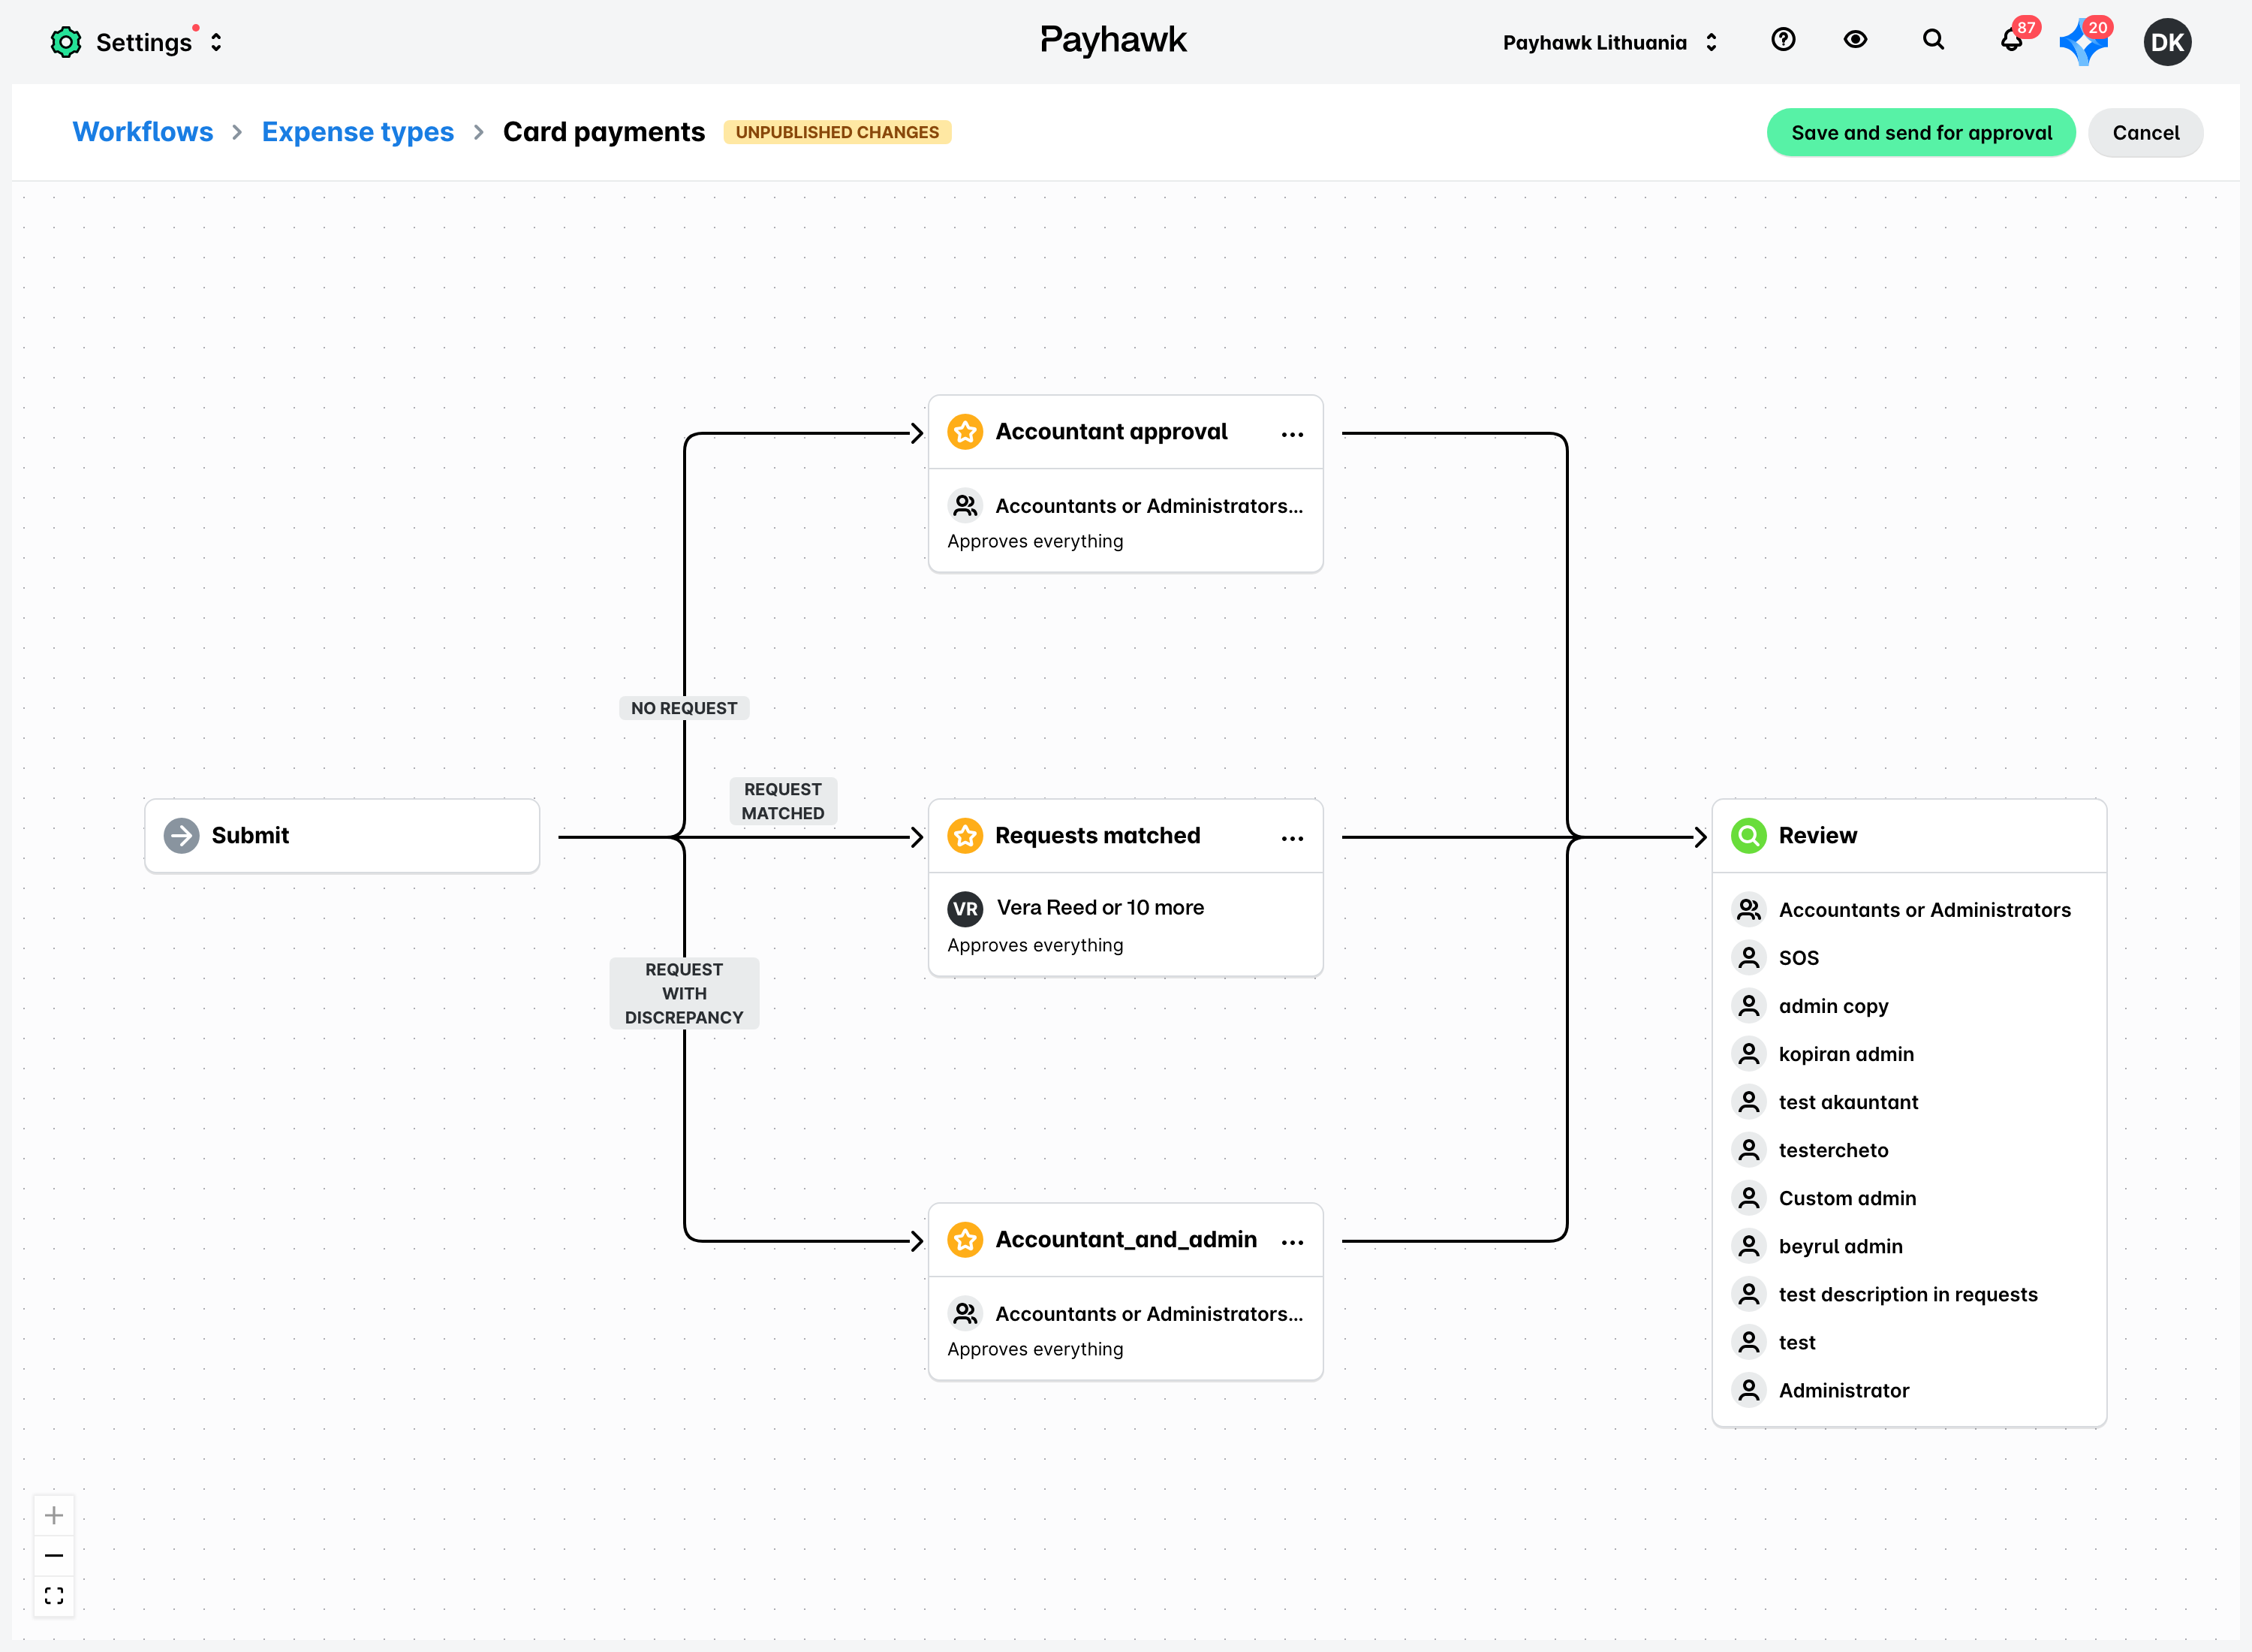2252x1652 pixels.
Task: Open the Accountant approval step title
Action: [1110, 432]
